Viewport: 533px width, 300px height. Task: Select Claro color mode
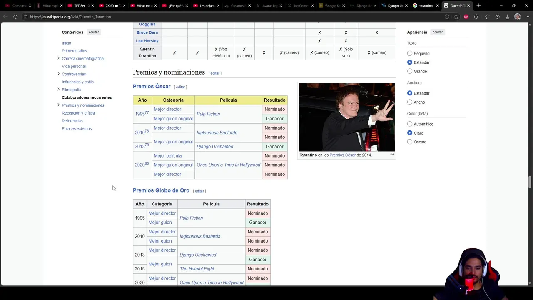[410, 133]
